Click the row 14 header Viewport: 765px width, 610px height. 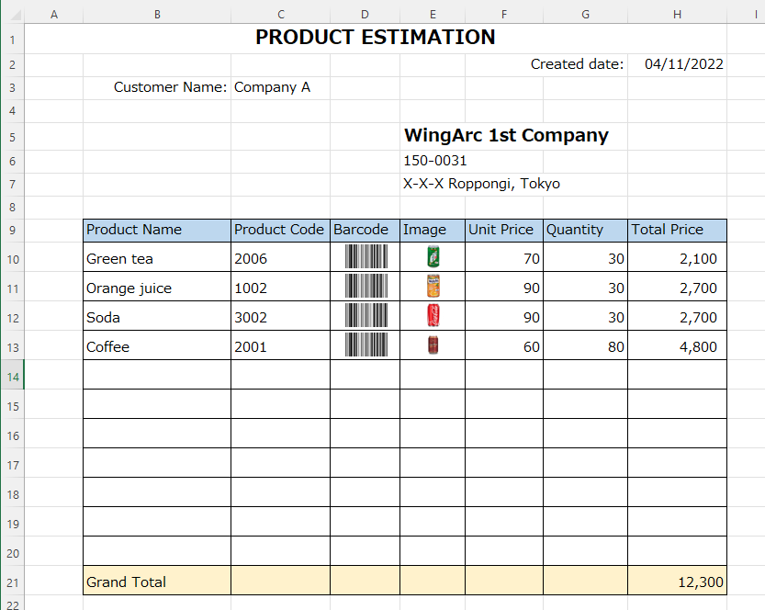click(12, 376)
